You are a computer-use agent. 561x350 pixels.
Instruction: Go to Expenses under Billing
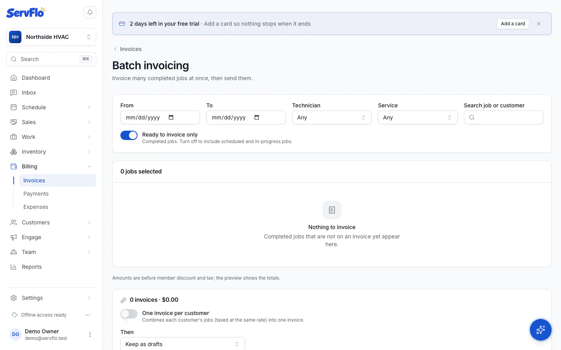(x=58, y=207)
